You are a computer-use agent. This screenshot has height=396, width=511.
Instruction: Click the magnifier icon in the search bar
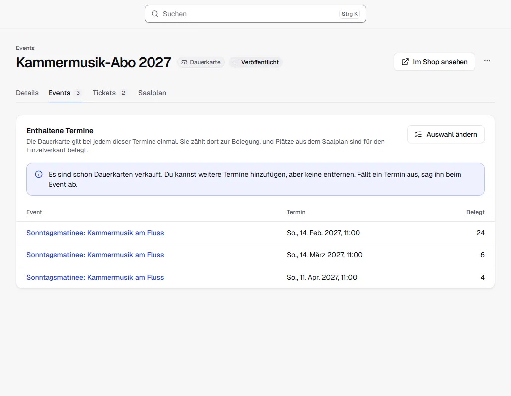click(155, 14)
